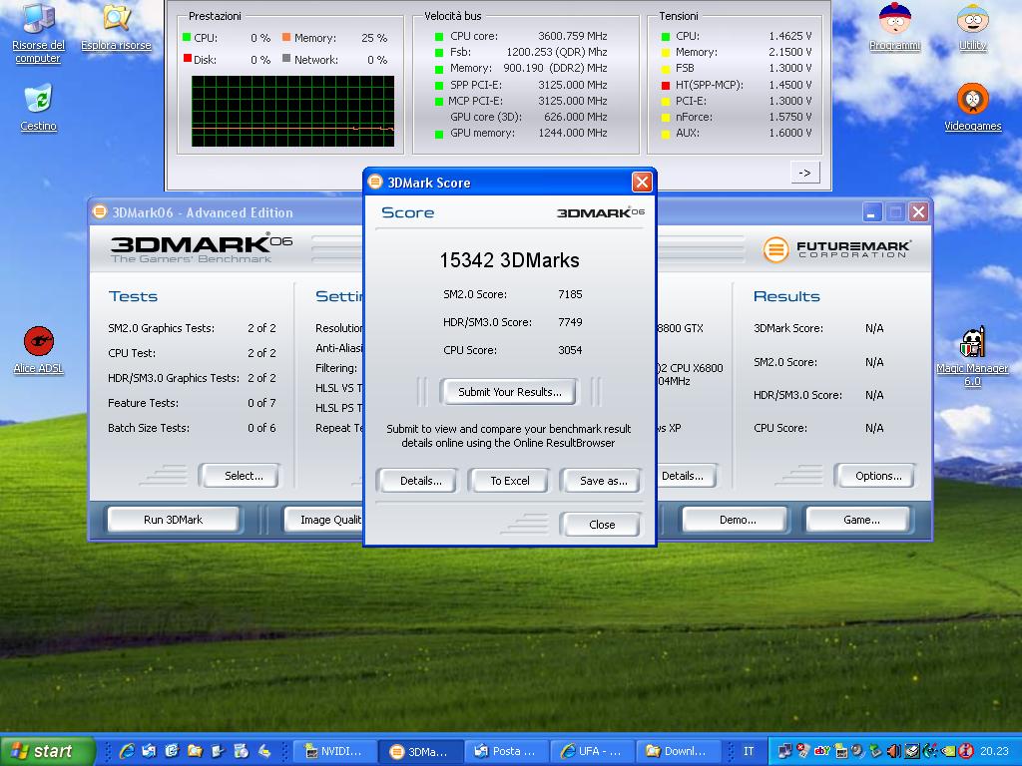Click the disk drive tray icon

point(912,751)
